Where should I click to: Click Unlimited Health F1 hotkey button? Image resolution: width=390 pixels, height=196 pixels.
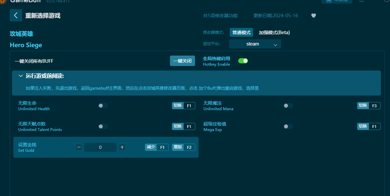pyautogui.click(x=184, y=106)
